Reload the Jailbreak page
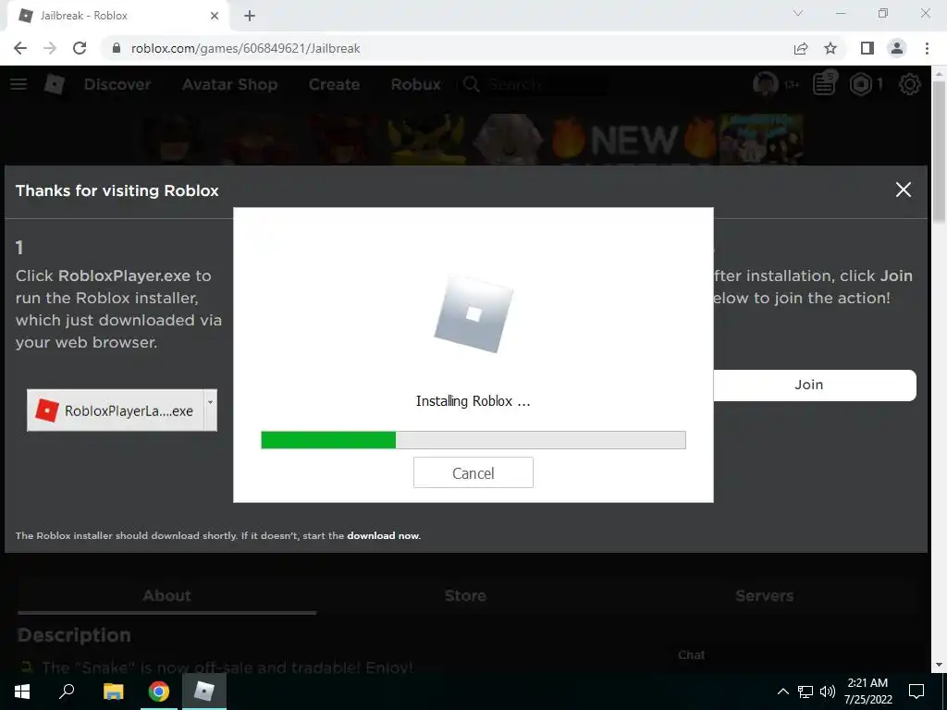Viewport: 947px width, 710px height. pyautogui.click(x=80, y=48)
